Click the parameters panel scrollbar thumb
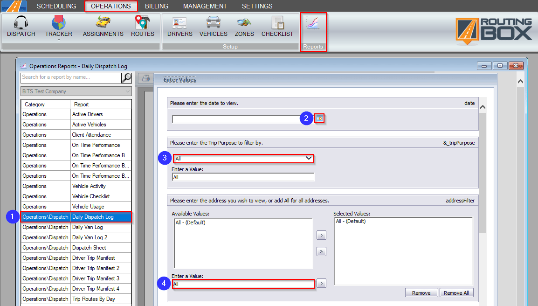Image resolution: width=538 pixels, height=306 pixels. pyautogui.click(x=483, y=173)
